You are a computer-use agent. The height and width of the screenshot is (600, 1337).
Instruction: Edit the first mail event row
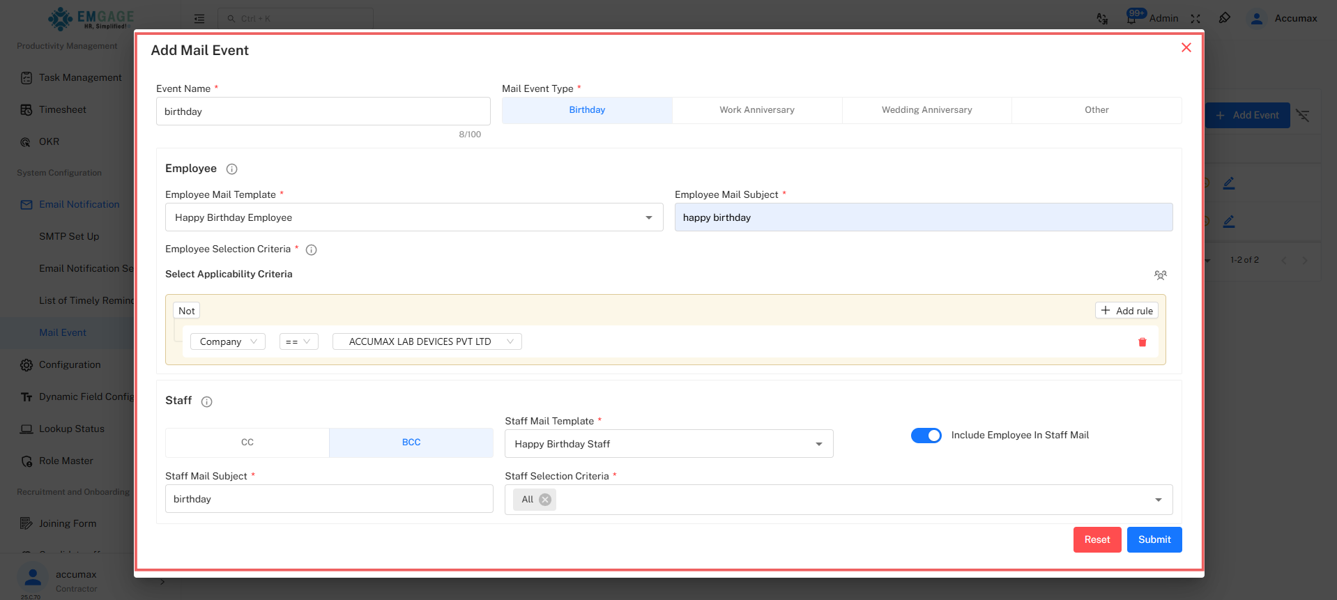pyautogui.click(x=1229, y=183)
